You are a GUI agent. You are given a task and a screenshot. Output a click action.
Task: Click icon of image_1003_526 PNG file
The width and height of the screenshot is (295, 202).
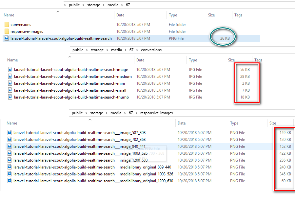pos(10,153)
